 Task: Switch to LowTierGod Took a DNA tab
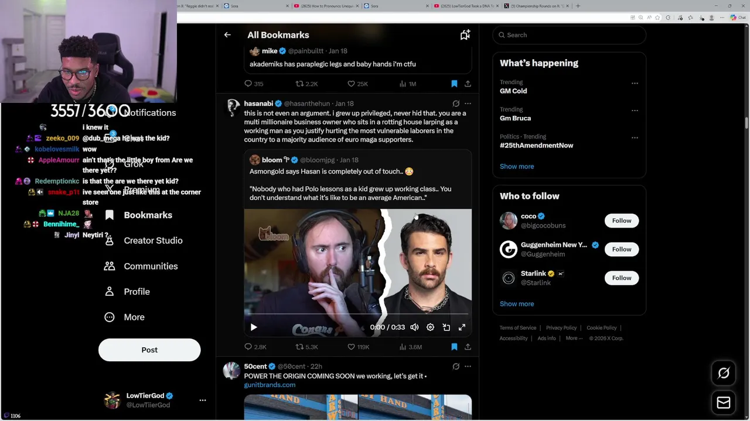click(467, 6)
